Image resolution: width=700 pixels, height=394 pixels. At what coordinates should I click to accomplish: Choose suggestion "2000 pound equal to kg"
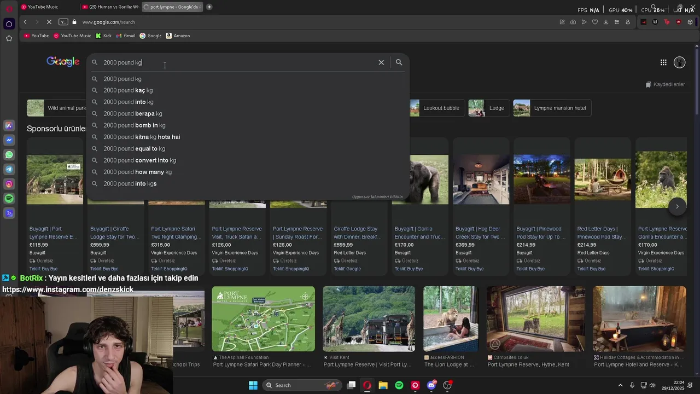(x=248, y=148)
